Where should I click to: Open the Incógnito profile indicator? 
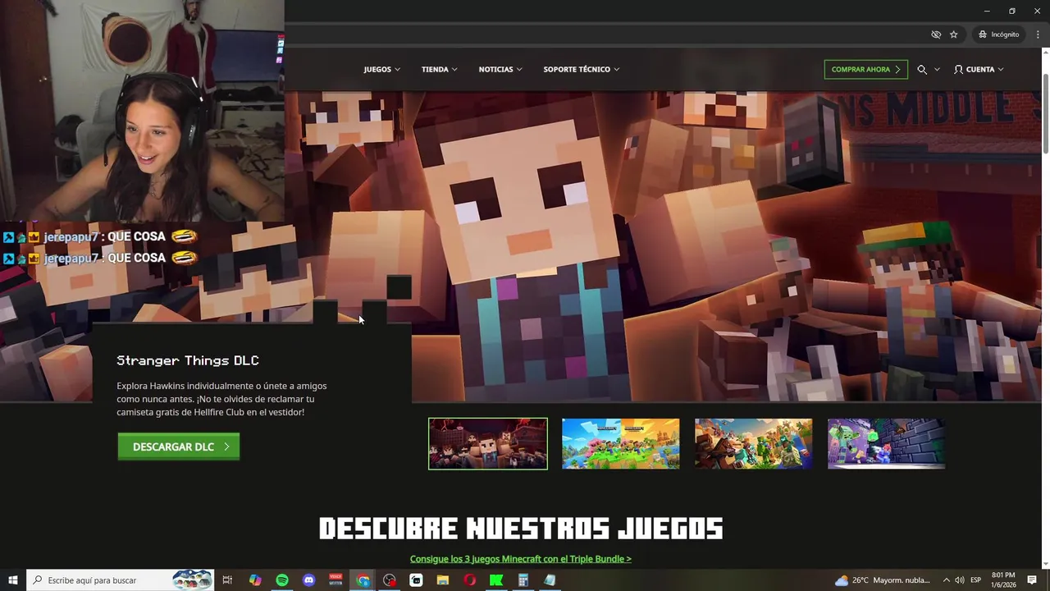[x=998, y=34]
